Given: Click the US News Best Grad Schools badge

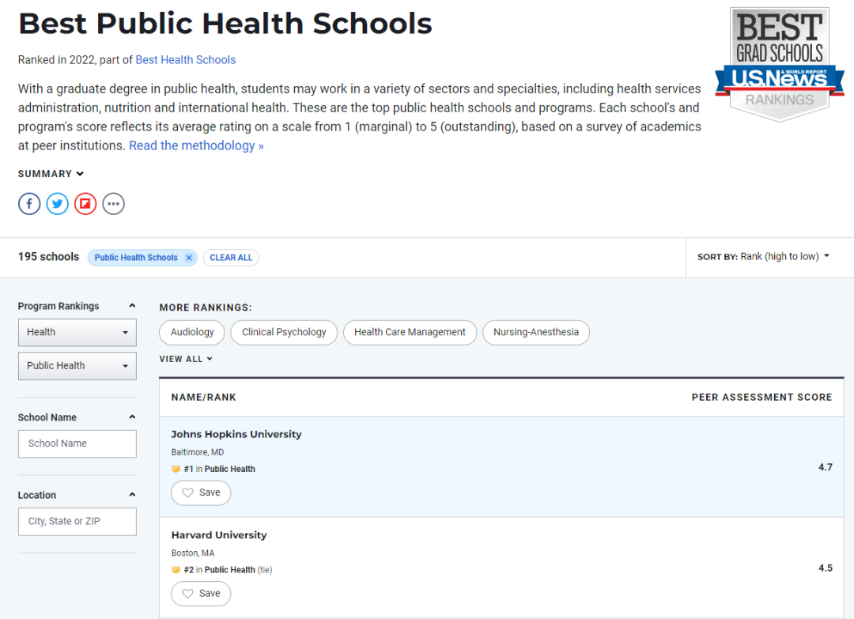Looking at the screenshot, I should click(780, 64).
